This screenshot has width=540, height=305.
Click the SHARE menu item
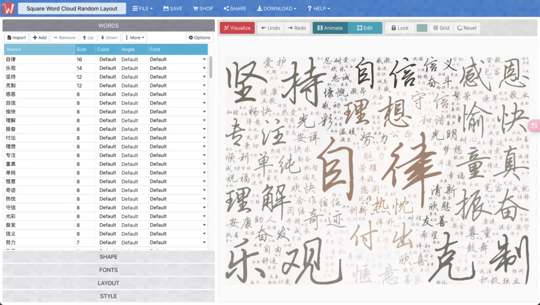(235, 8)
